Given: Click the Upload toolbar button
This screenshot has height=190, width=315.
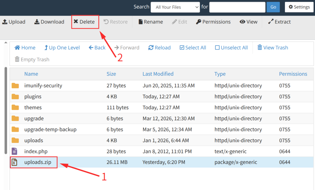Looking at the screenshot, I should coord(14,22).
